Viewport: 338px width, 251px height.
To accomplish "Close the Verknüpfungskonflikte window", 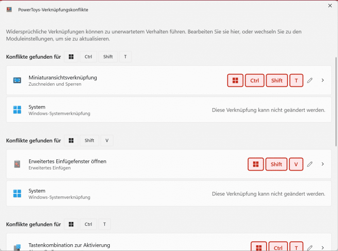I will [x=330, y=6].
